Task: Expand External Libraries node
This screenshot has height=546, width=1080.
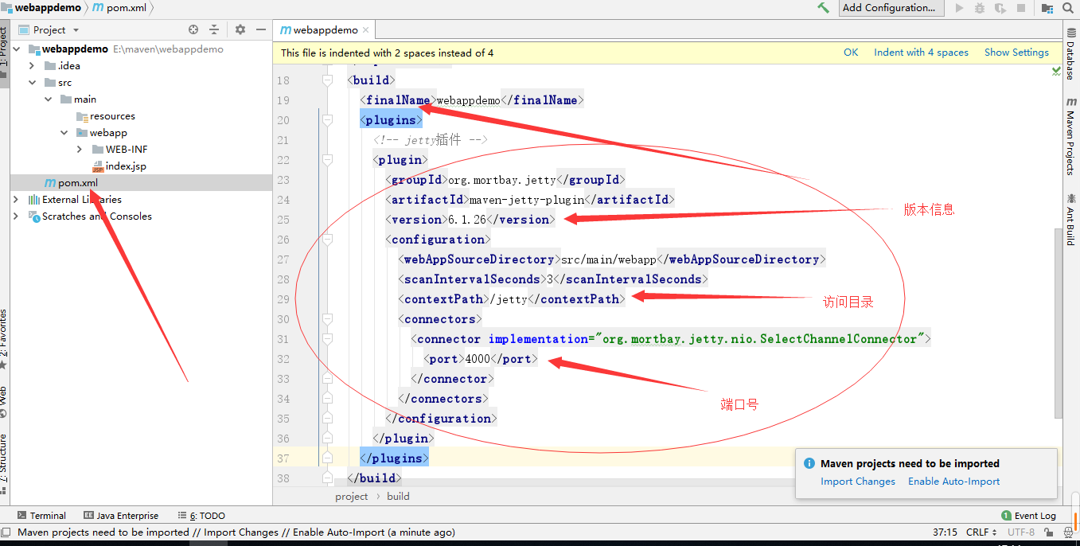Action: 17,200
